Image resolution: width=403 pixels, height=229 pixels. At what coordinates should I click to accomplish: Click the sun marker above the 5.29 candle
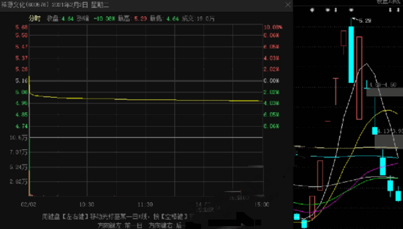tap(351, 10)
